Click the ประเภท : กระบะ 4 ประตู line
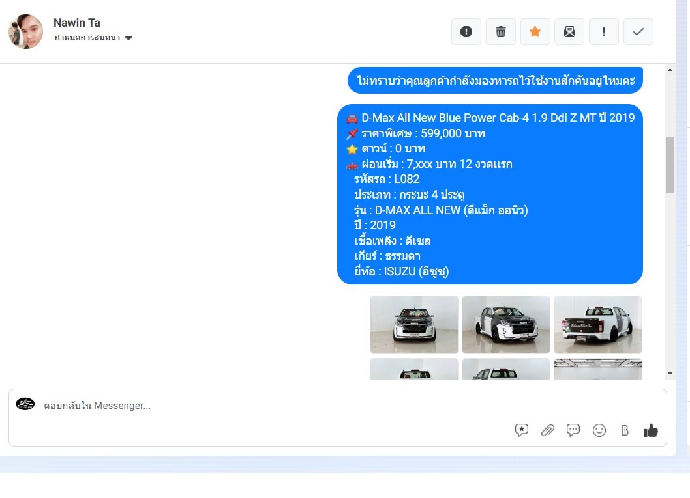Image resolution: width=690 pixels, height=498 pixels. tap(410, 195)
